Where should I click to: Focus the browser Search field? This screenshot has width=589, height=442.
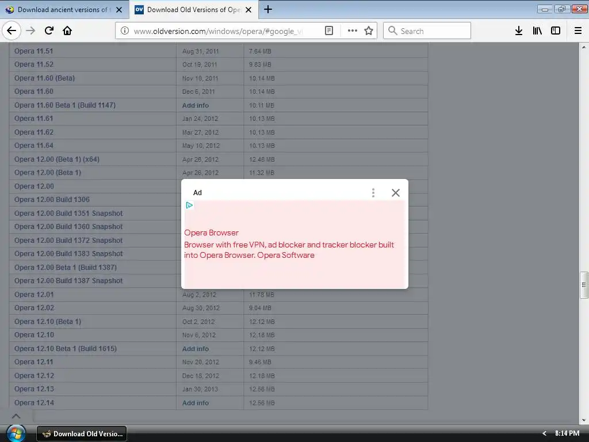427,31
